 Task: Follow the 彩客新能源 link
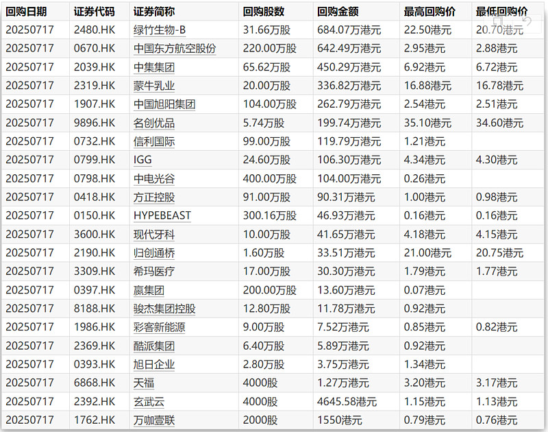point(160,327)
